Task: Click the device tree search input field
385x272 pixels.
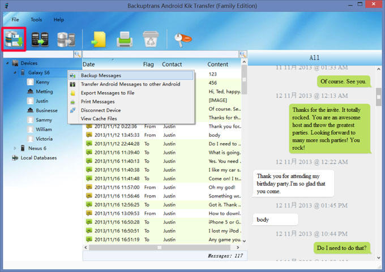Action: pyautogui.click(x=39, y=54)
